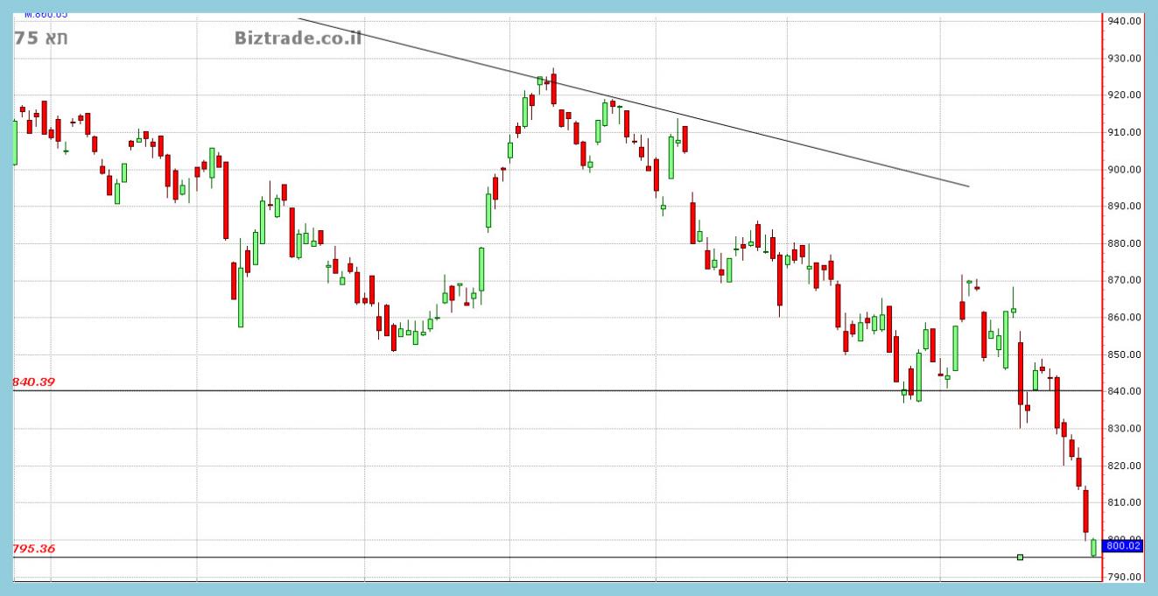Viewport: 1158px width, 596px height.
Task: Click the Biztrade.co.il watermark text
Action: [x=298, y=38]
